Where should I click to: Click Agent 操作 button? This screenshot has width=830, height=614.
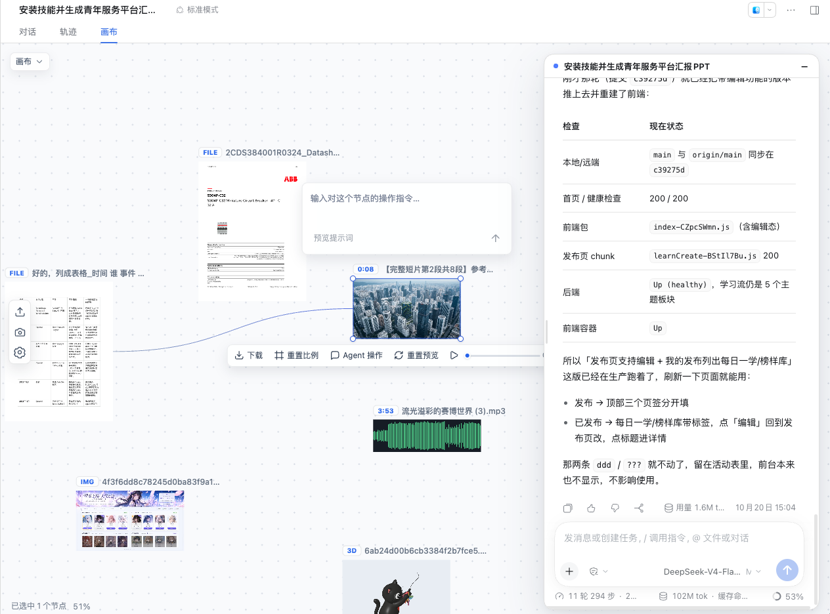point(357,355)
